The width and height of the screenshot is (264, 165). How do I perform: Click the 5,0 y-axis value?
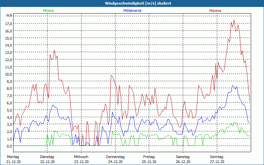pyautogui.click(x=9, y=110)
